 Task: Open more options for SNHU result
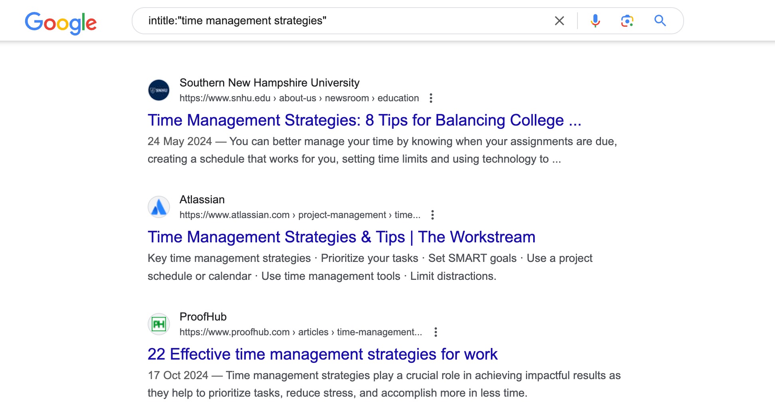pyautogui.click(x=431, y=98)
